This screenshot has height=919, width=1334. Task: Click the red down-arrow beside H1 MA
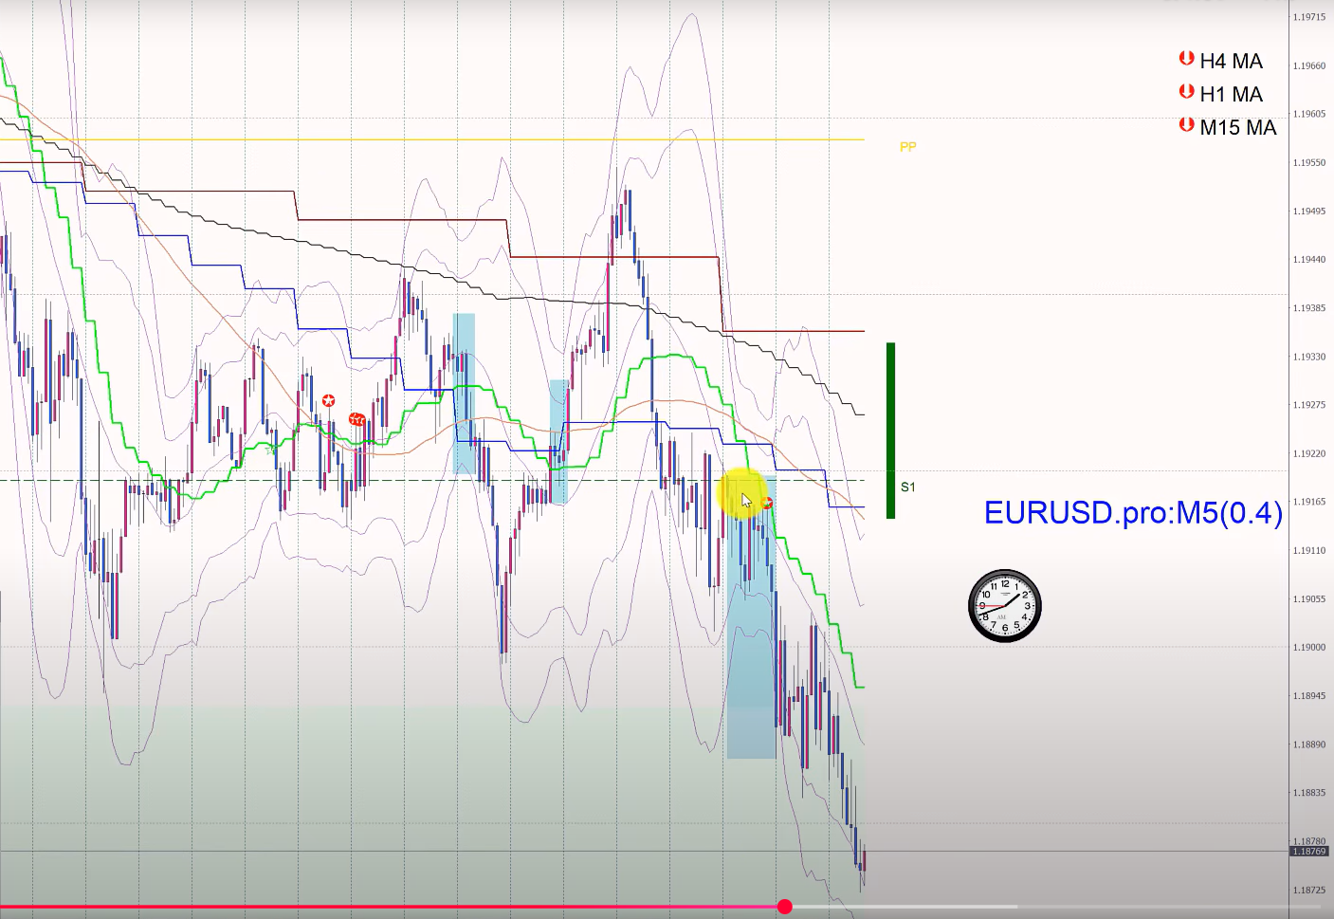1185,92
